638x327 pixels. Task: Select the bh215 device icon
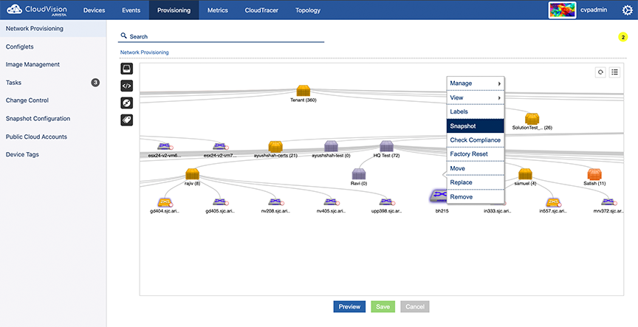tap(438, 197)
